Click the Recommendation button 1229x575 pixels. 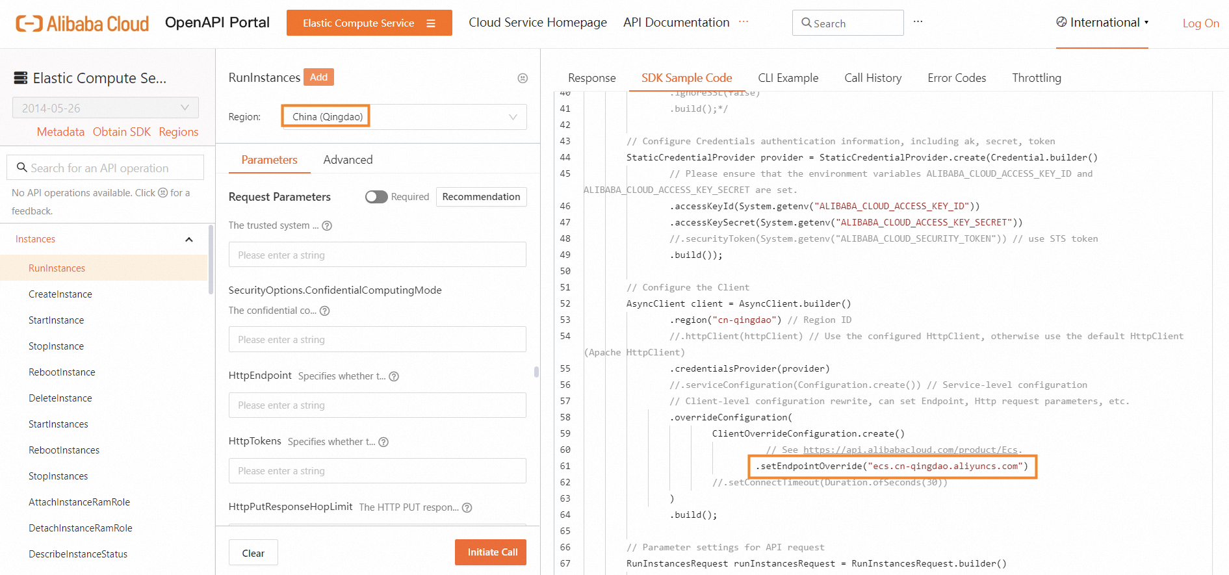[x=481, y=197]
